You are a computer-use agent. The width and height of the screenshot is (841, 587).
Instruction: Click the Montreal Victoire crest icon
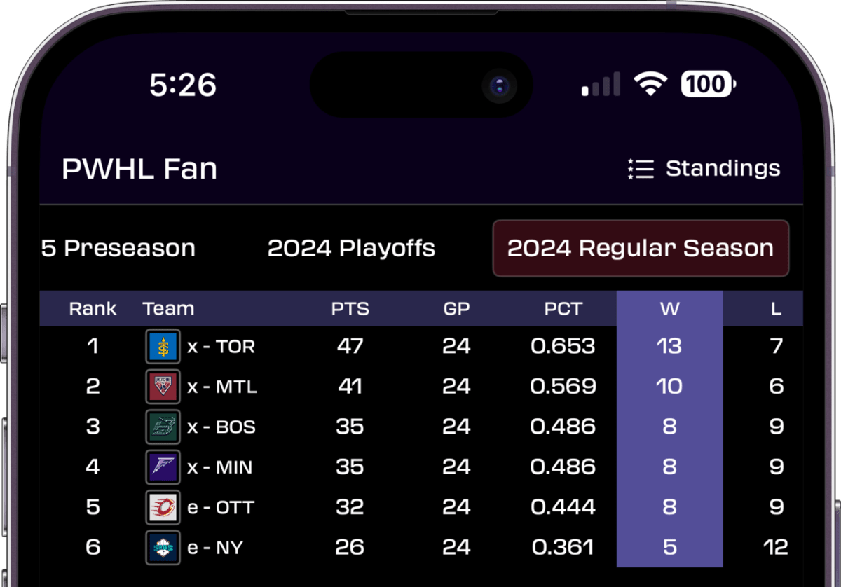163,386
